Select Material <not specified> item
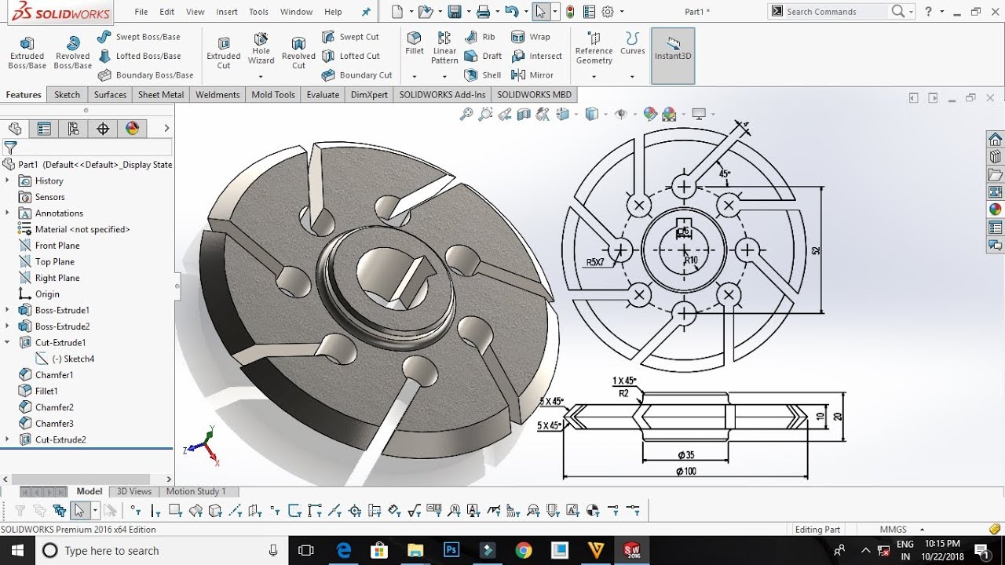This screenshot has height=565, width=1005. point(74,229)
